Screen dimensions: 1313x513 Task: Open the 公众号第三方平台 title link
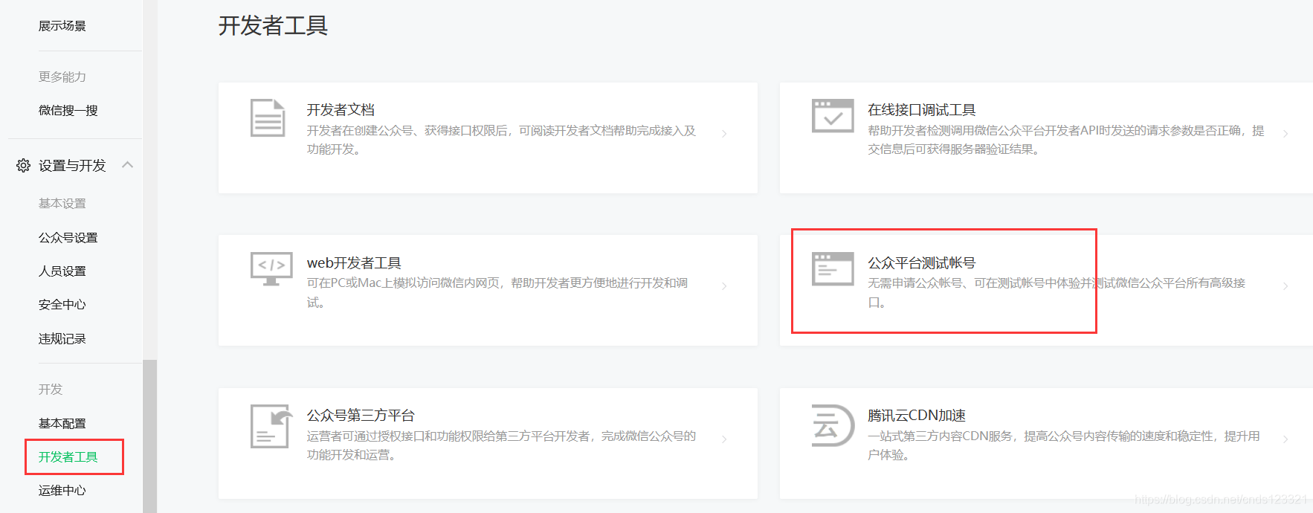[x=361, y=416]
